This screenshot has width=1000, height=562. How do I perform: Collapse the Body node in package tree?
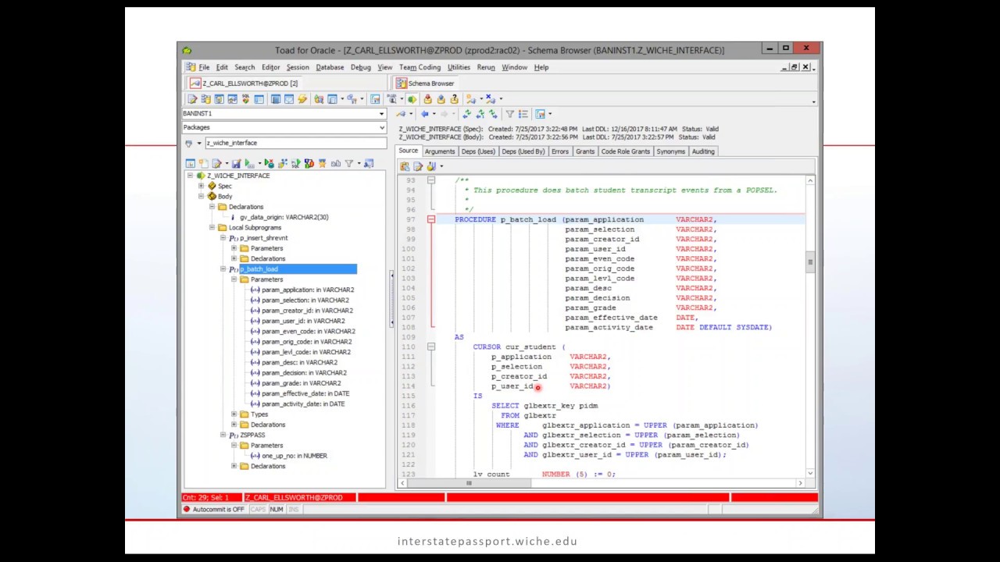pyautogui.click(x=202, y=197)
